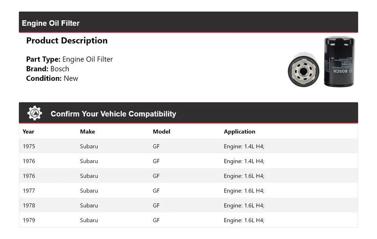Click the Subaru cell in the 1979 row
The width and height of the screenshot is (377, 239).
pos(89,220)
